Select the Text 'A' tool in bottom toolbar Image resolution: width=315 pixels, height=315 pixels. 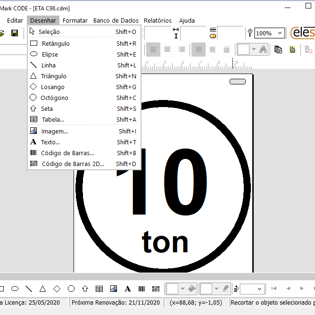point(128,289)
